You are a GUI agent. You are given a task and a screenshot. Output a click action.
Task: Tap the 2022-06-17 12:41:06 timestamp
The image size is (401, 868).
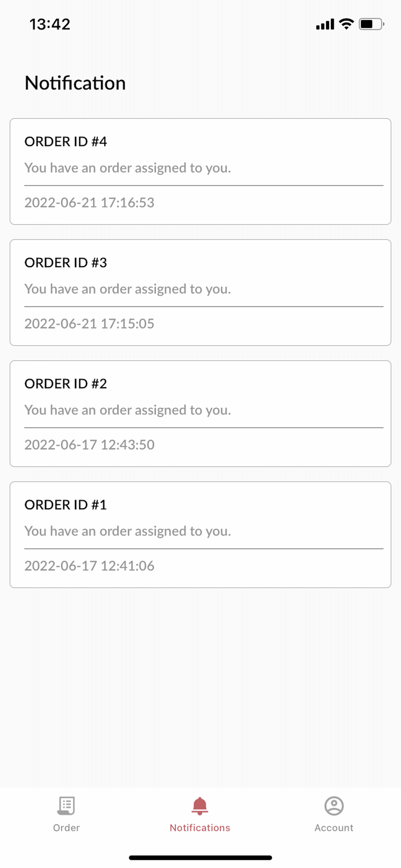[89, 566]
